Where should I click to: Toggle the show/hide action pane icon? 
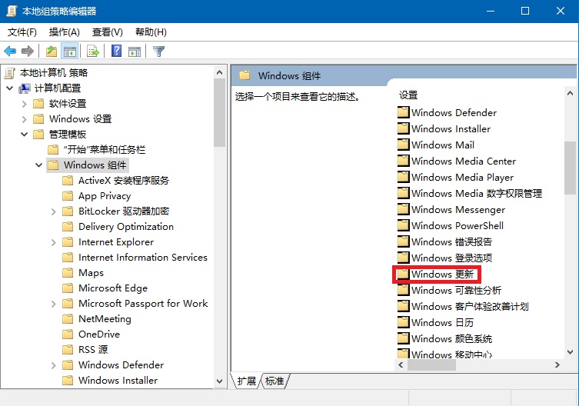[x=135, y=52]
